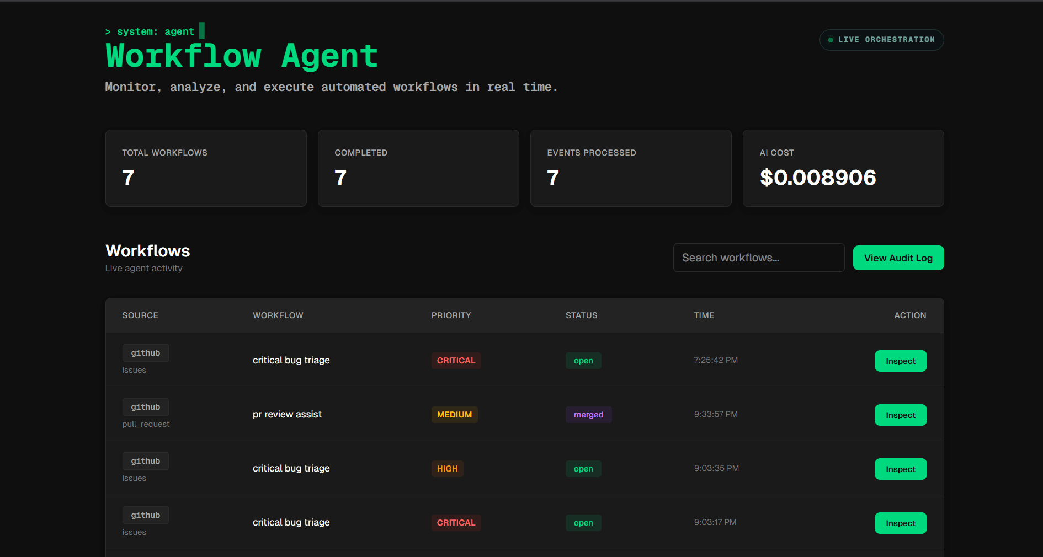
Task: Click the WORKFLOW column header
Action: click(x=278, y=315)
